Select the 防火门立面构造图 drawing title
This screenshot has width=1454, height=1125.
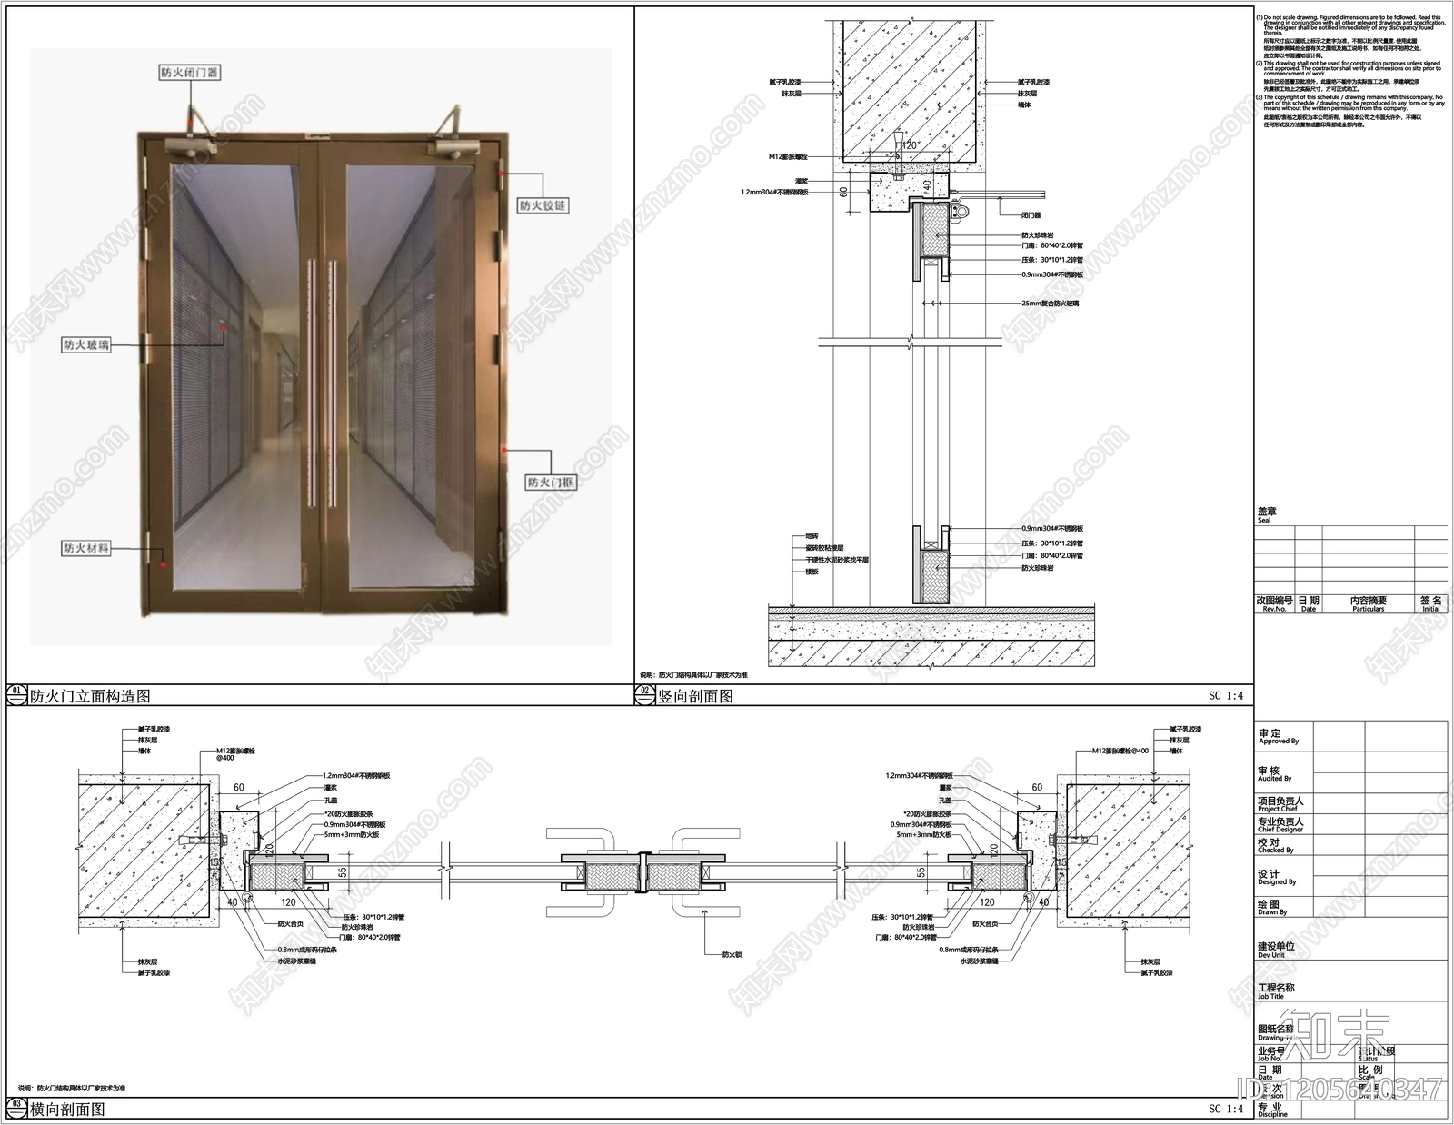pyautogui.click(x=90, y=697)
